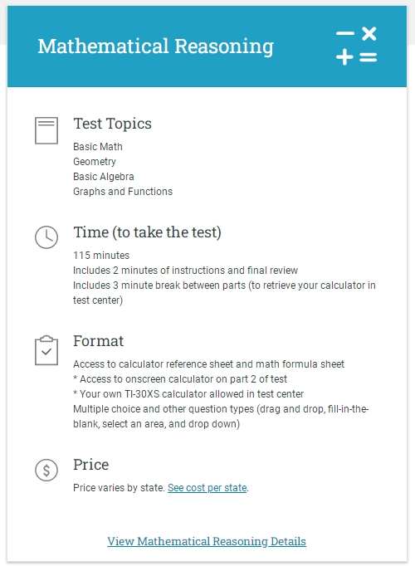
Task: Click the Time (to take the test) heading
Action: tap(147, 232)
